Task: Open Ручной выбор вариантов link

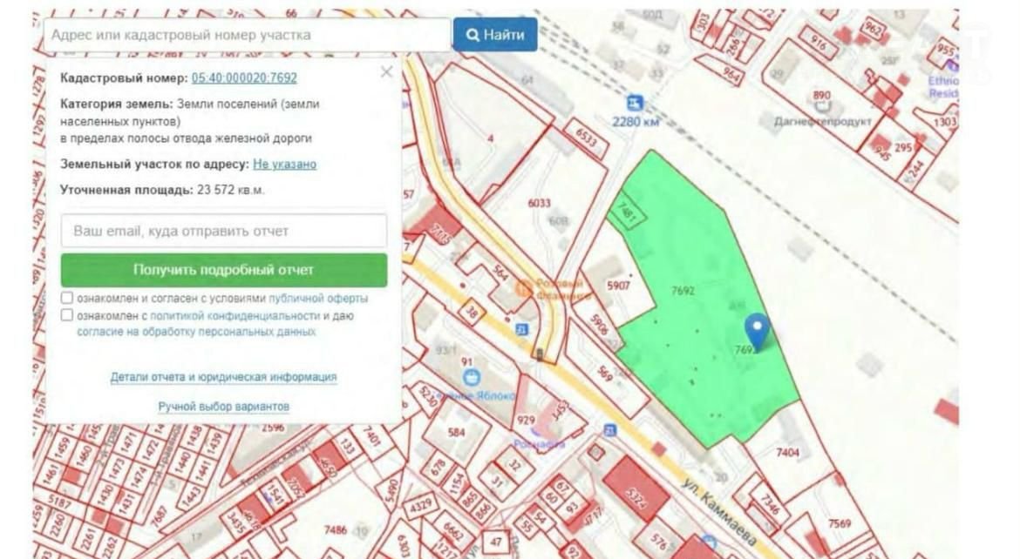Action: pyautogui.click(x=223, y=407)
